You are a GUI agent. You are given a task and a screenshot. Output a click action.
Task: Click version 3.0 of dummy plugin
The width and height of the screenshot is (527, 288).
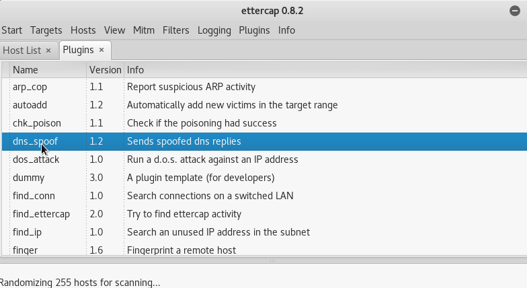click(96, 178)
